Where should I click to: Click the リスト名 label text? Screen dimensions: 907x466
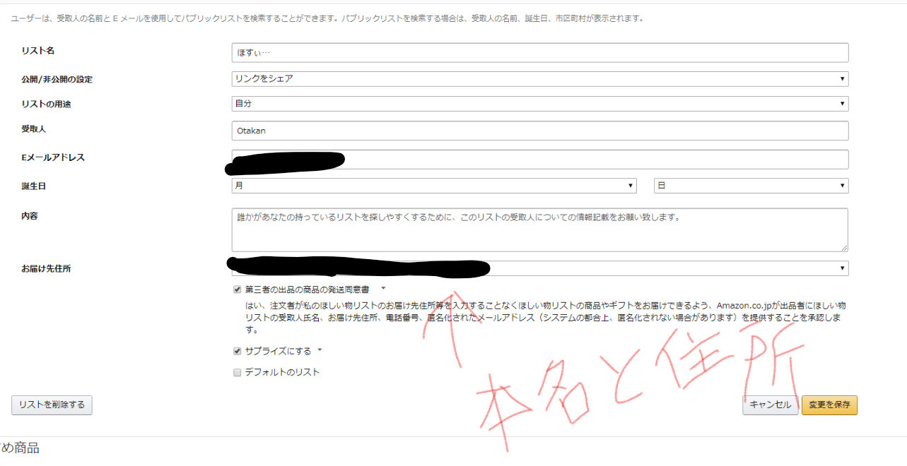click(x=38, y=51)
